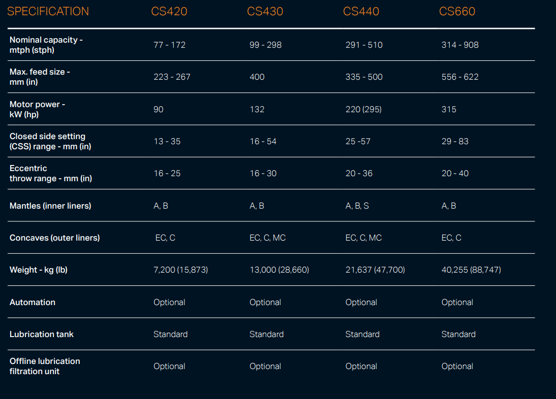The width and height of the screenshot is (556, 399).
Task: Select the CS430 column header
Action: pos(265,11)
